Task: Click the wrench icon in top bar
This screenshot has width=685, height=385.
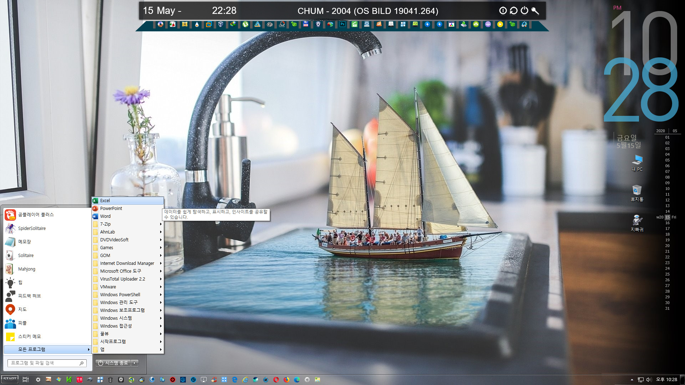Action: [535, 11]
